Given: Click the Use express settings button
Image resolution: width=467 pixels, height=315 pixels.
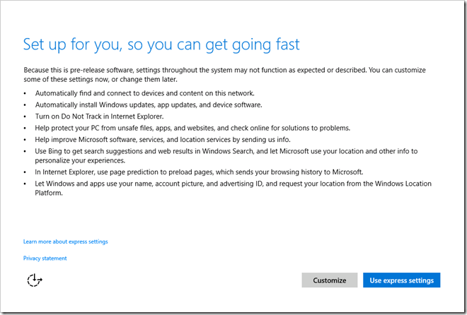Looking at the screenshot, I should [x=402, y=280].
